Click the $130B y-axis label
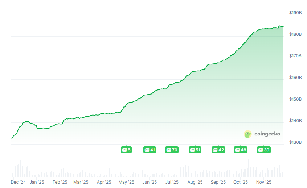This screenshot has width=307, height=188. coord(295,142)
